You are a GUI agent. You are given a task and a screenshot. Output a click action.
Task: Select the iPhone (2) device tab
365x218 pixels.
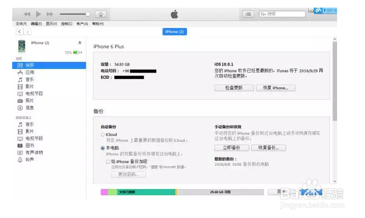(175, 31)
